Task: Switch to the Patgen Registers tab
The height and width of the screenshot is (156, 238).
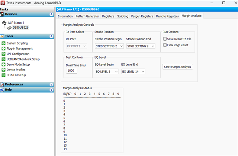Action: point(142,16)
